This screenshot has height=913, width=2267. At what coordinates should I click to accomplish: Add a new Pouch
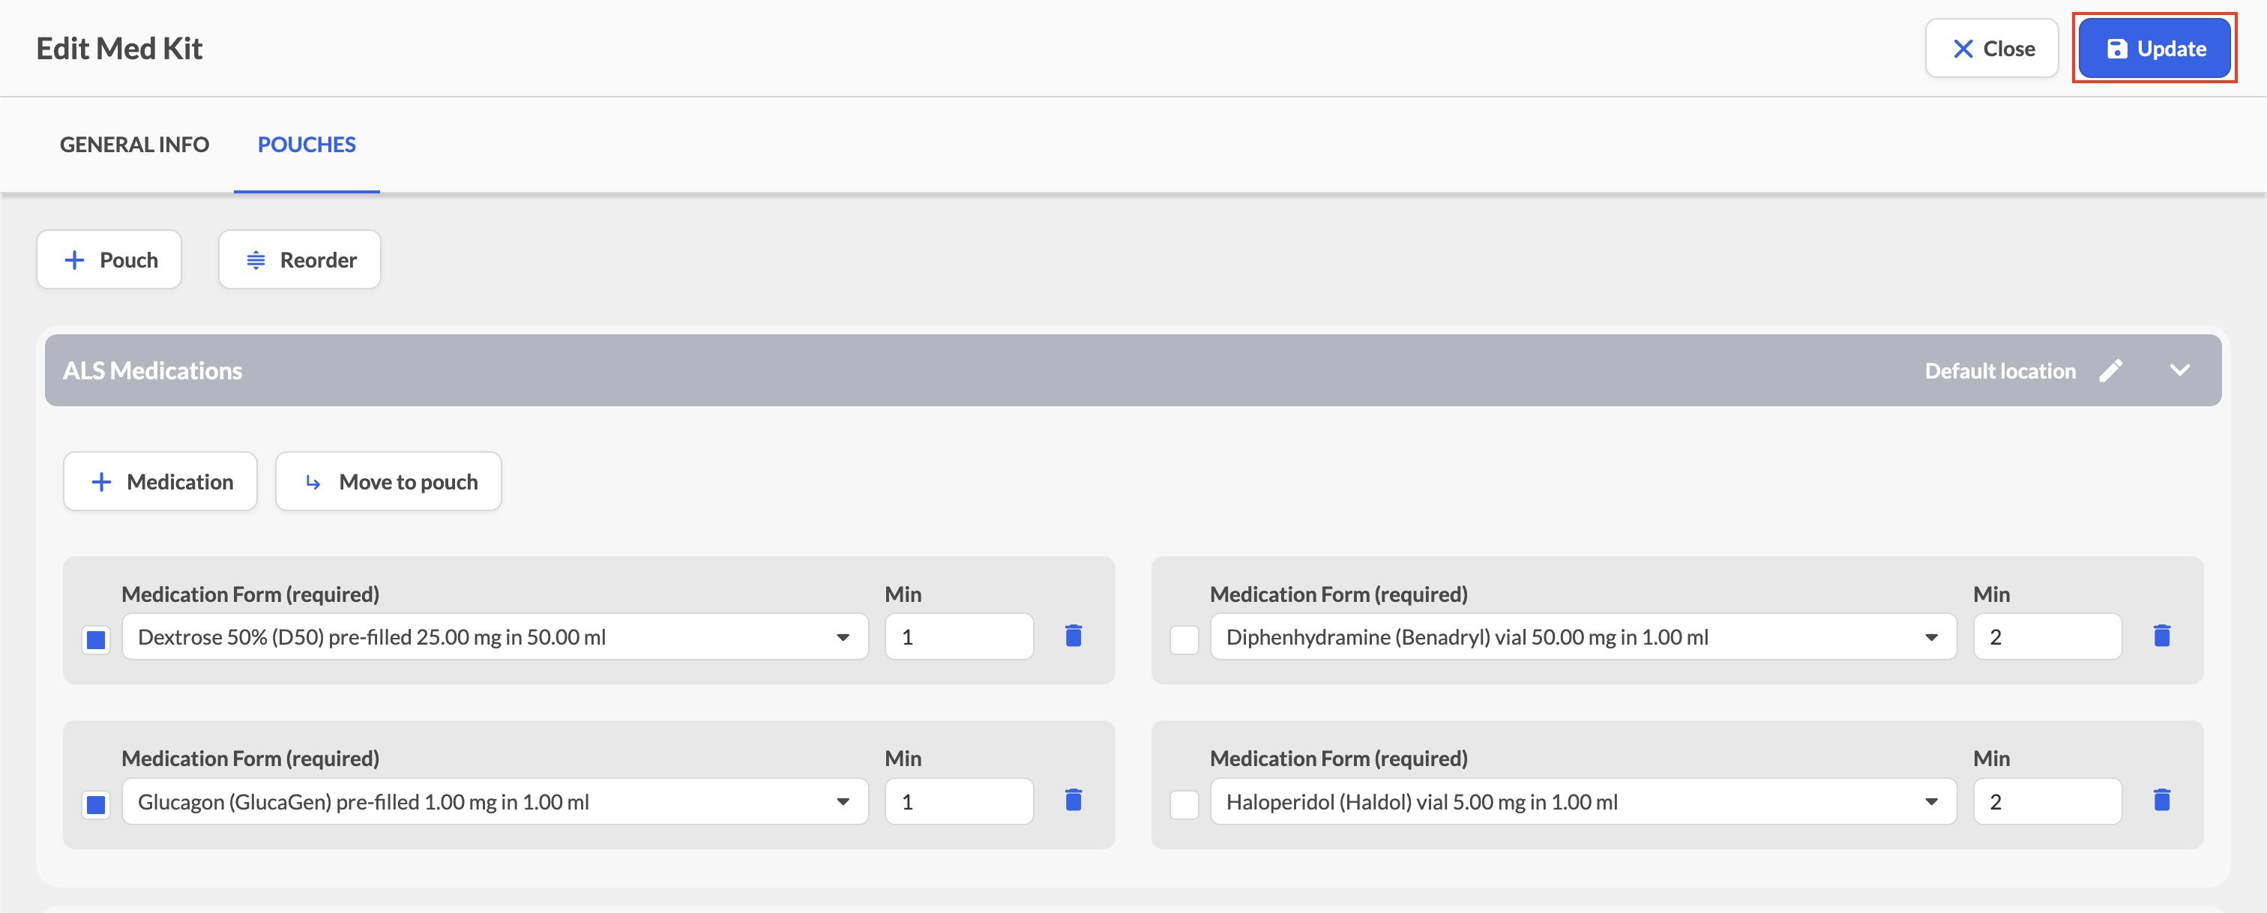tap(109, 259)
